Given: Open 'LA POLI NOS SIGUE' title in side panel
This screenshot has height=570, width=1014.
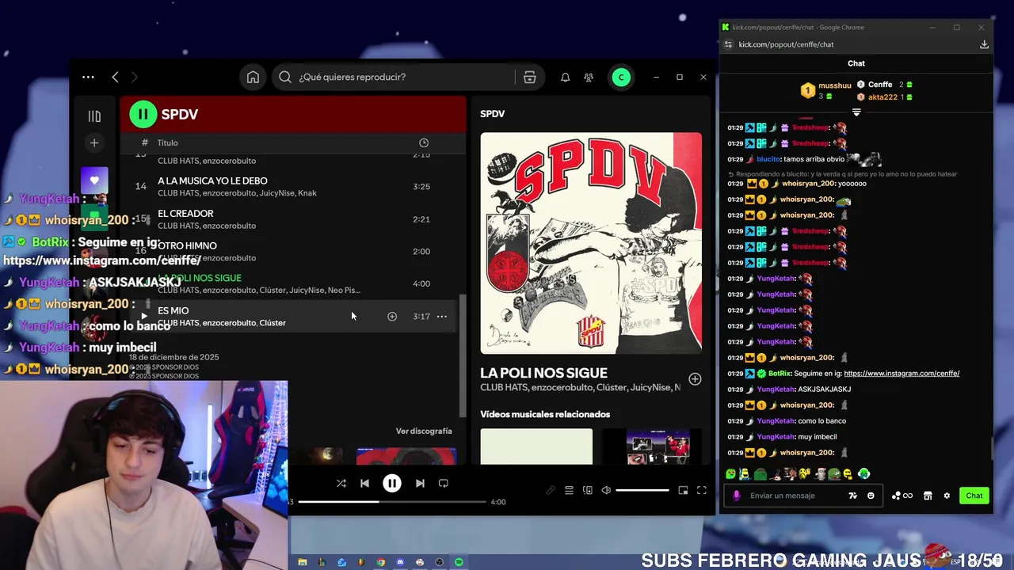Looking at the screenshot, I should point(543,373).
